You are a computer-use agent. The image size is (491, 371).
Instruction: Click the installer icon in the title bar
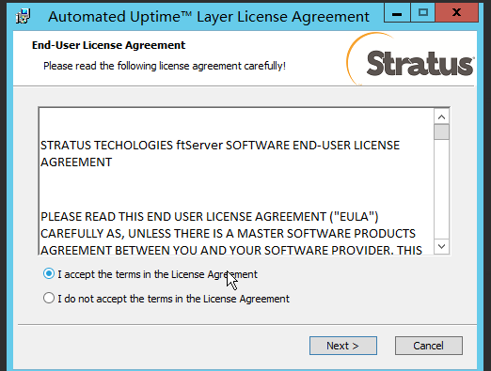point(24,16)
